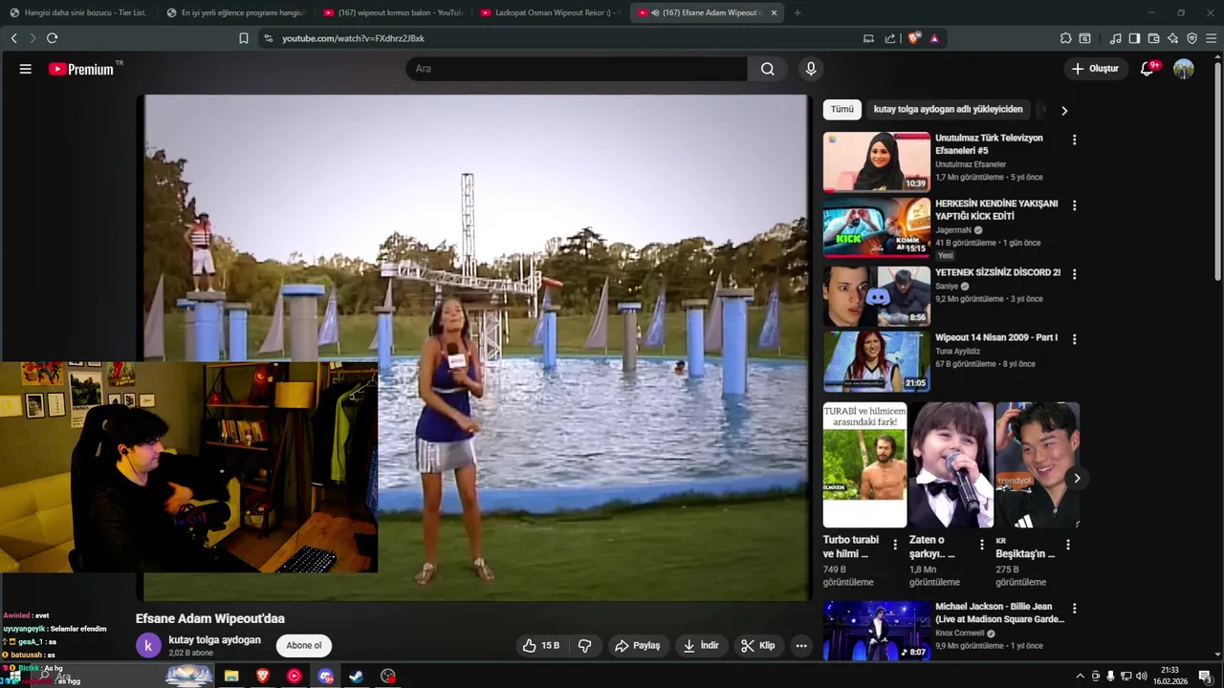This screenshot has width=1224, height=688.
Task: Switch to 'Hangisi daha sinir bozucu' tab
Action: click(77, 12)
